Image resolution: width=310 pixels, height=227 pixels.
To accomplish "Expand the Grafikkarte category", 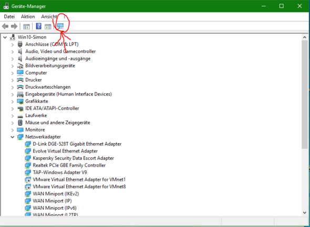I will tap(13, 102).
